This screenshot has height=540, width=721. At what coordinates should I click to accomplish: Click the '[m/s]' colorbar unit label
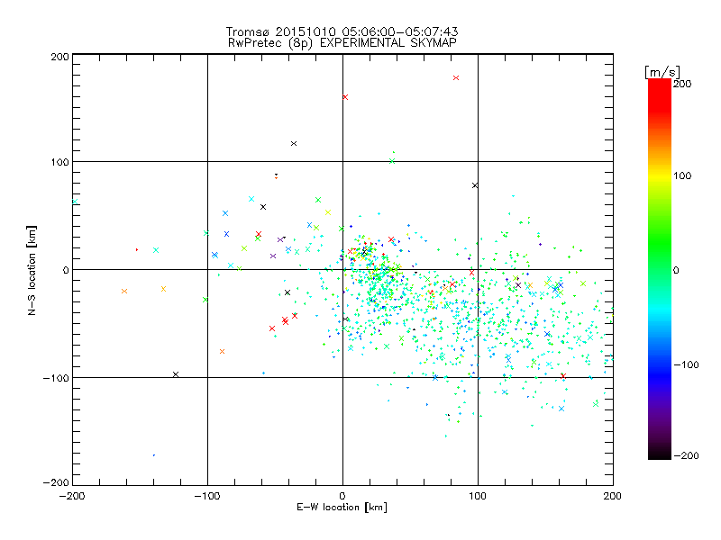tap(662, 72)
